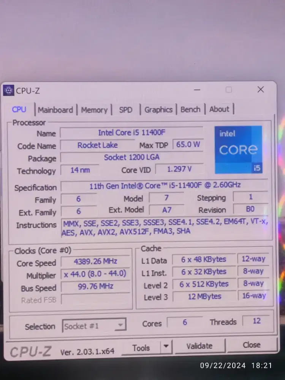Minimize the CPU-Z window

197,90
